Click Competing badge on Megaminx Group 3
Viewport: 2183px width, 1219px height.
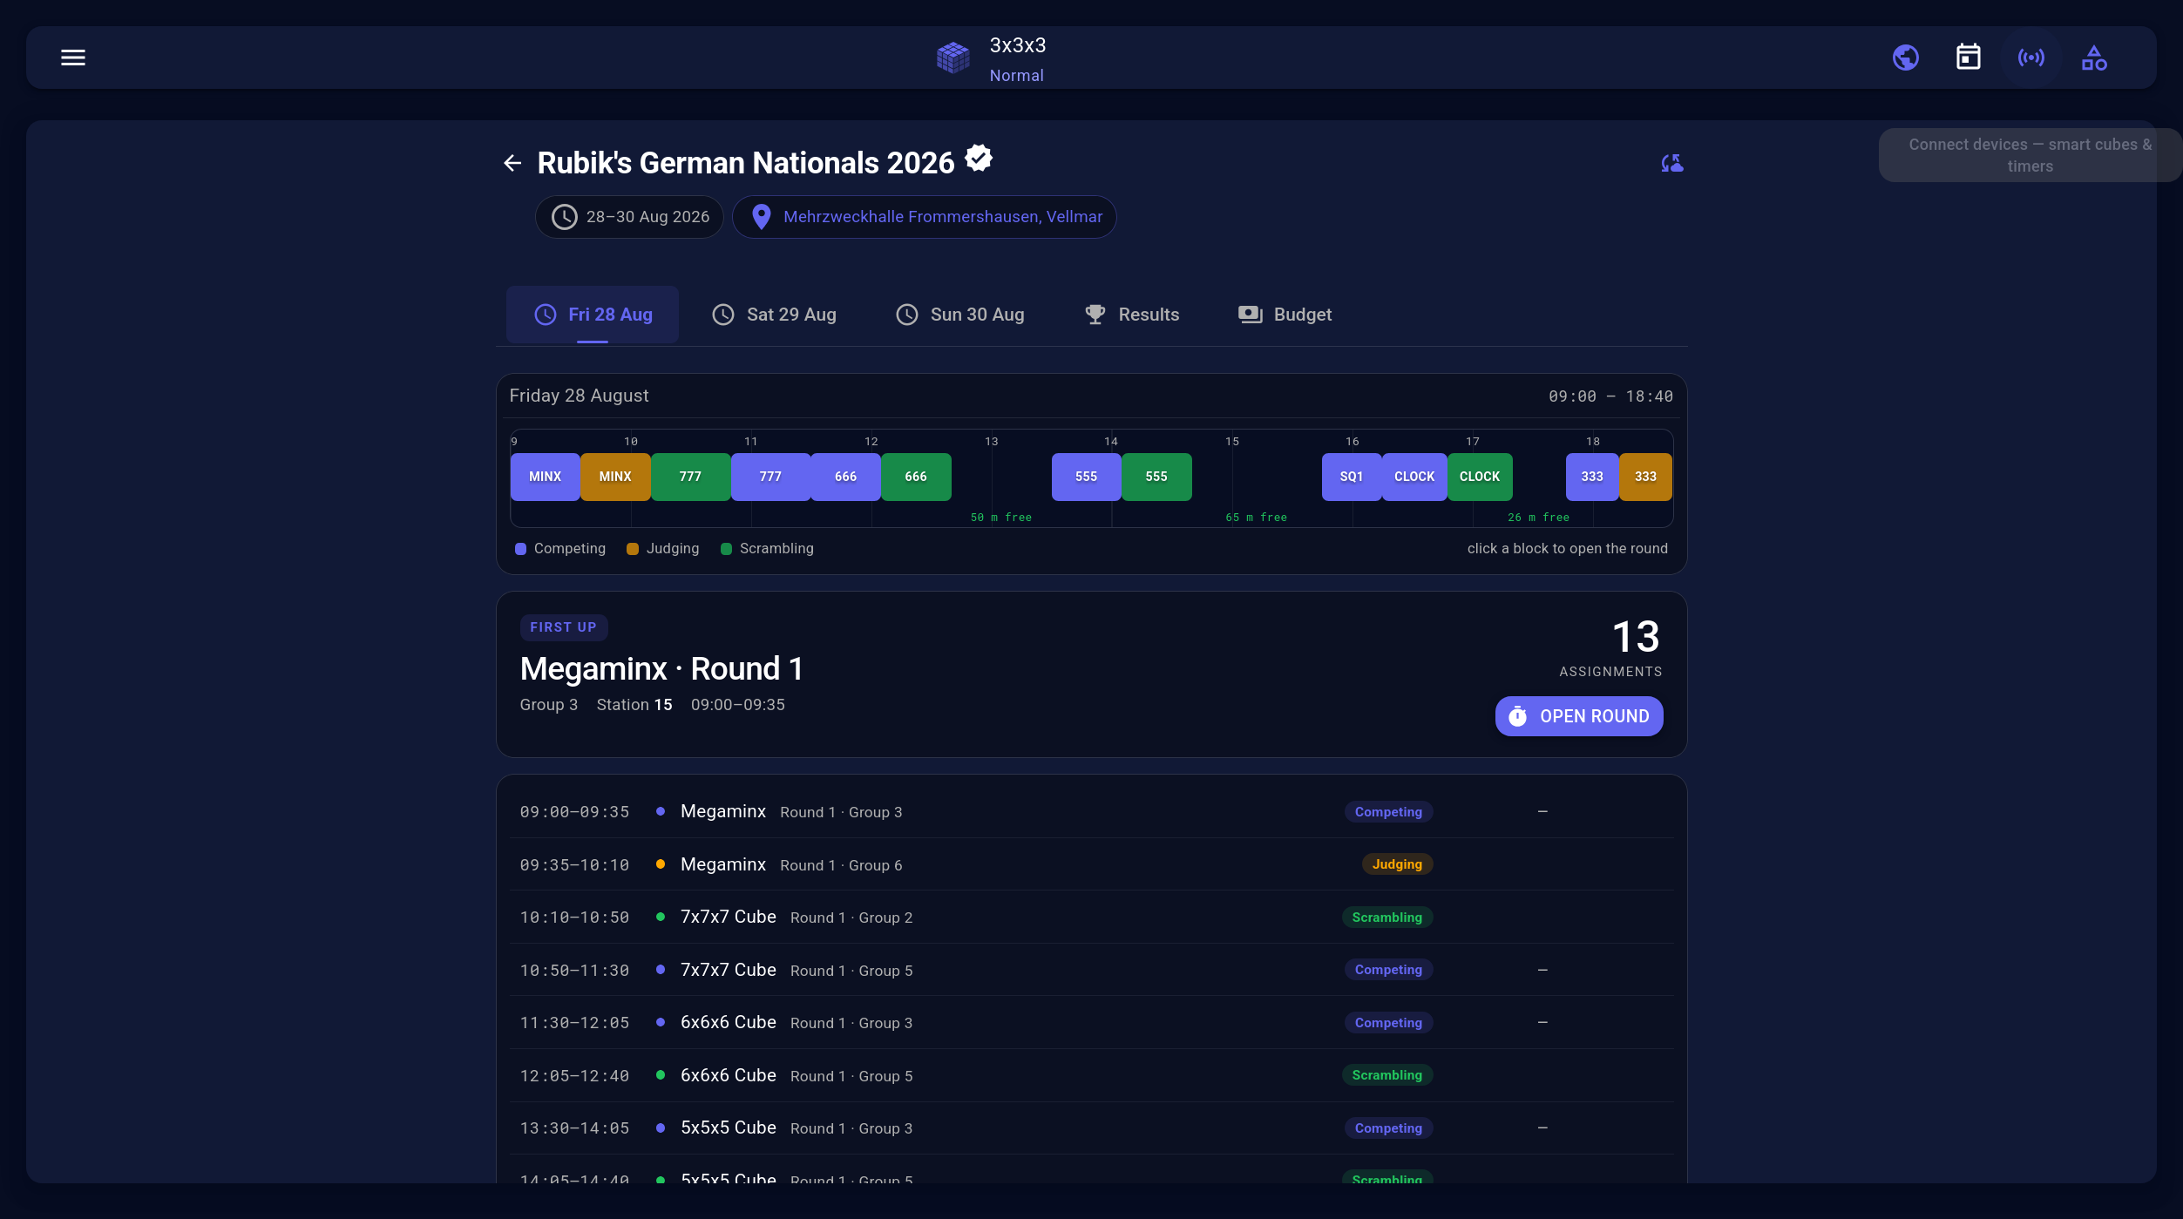click(x=1388, y=811)
